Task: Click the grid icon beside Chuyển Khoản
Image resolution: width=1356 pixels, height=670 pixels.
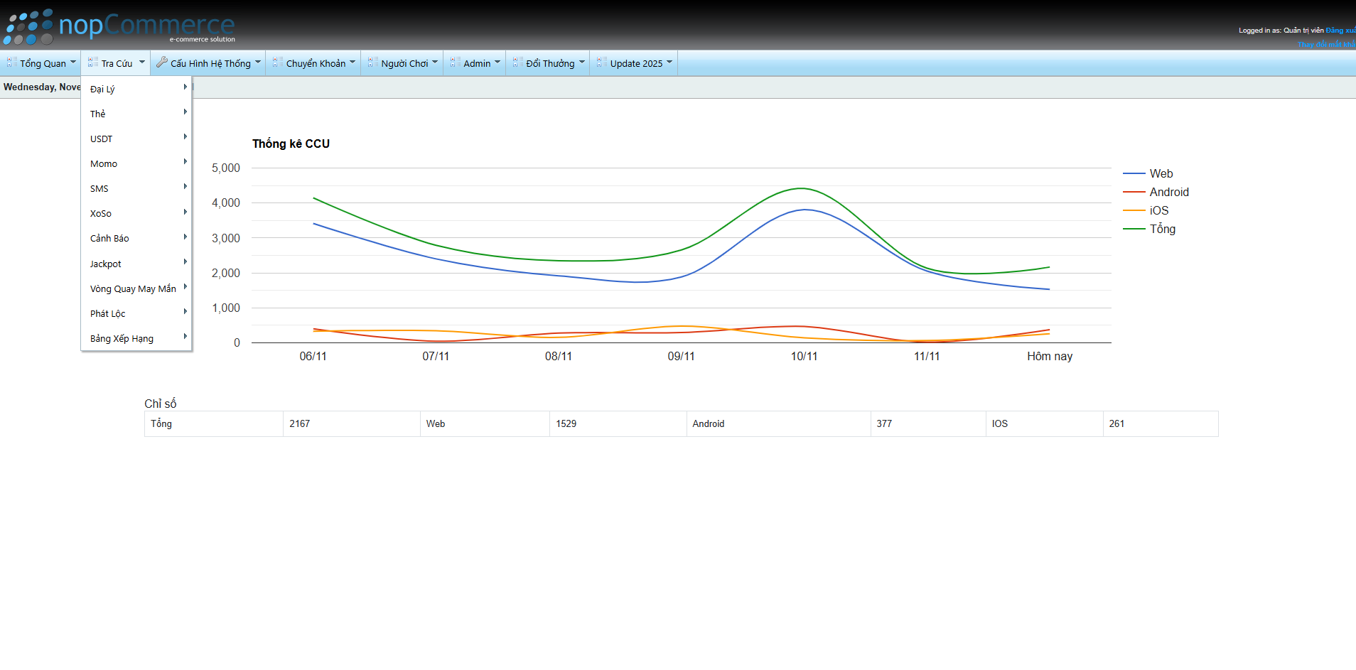Action: click(278, 63)
